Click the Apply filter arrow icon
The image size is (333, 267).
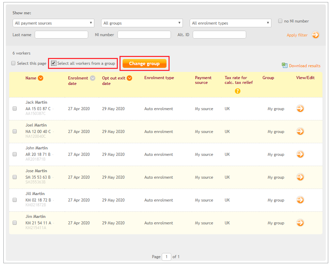[316, 35]
